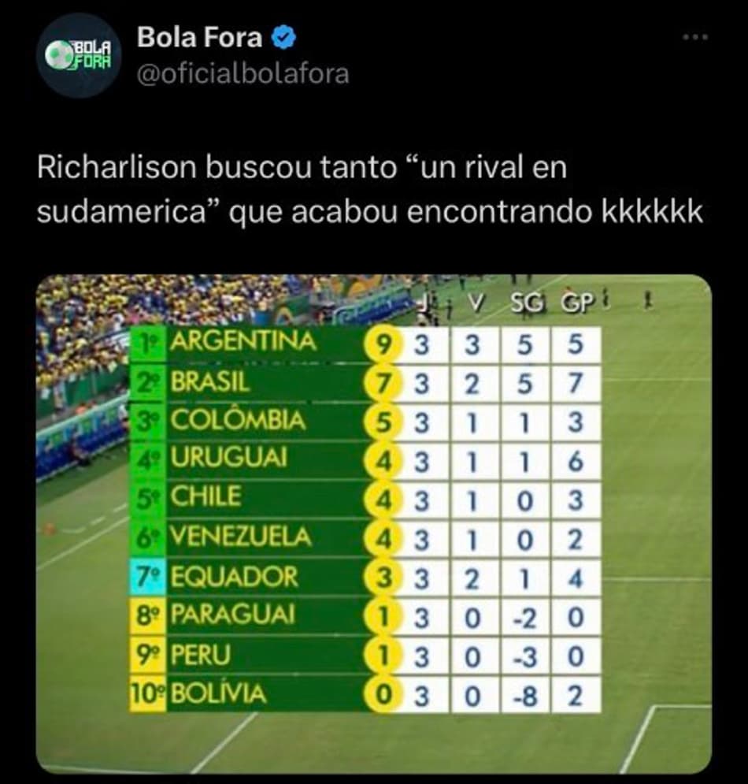Click the cyan 7º position badge
The height and width of the screenshot is (784, 748).
(x=147, y=577)
